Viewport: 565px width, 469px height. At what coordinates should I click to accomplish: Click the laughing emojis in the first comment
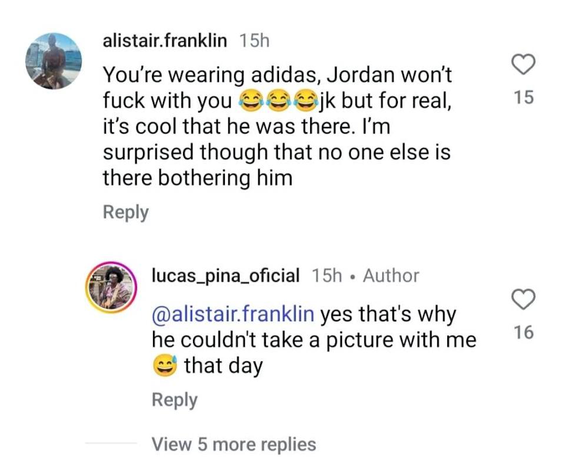point(275,102)
